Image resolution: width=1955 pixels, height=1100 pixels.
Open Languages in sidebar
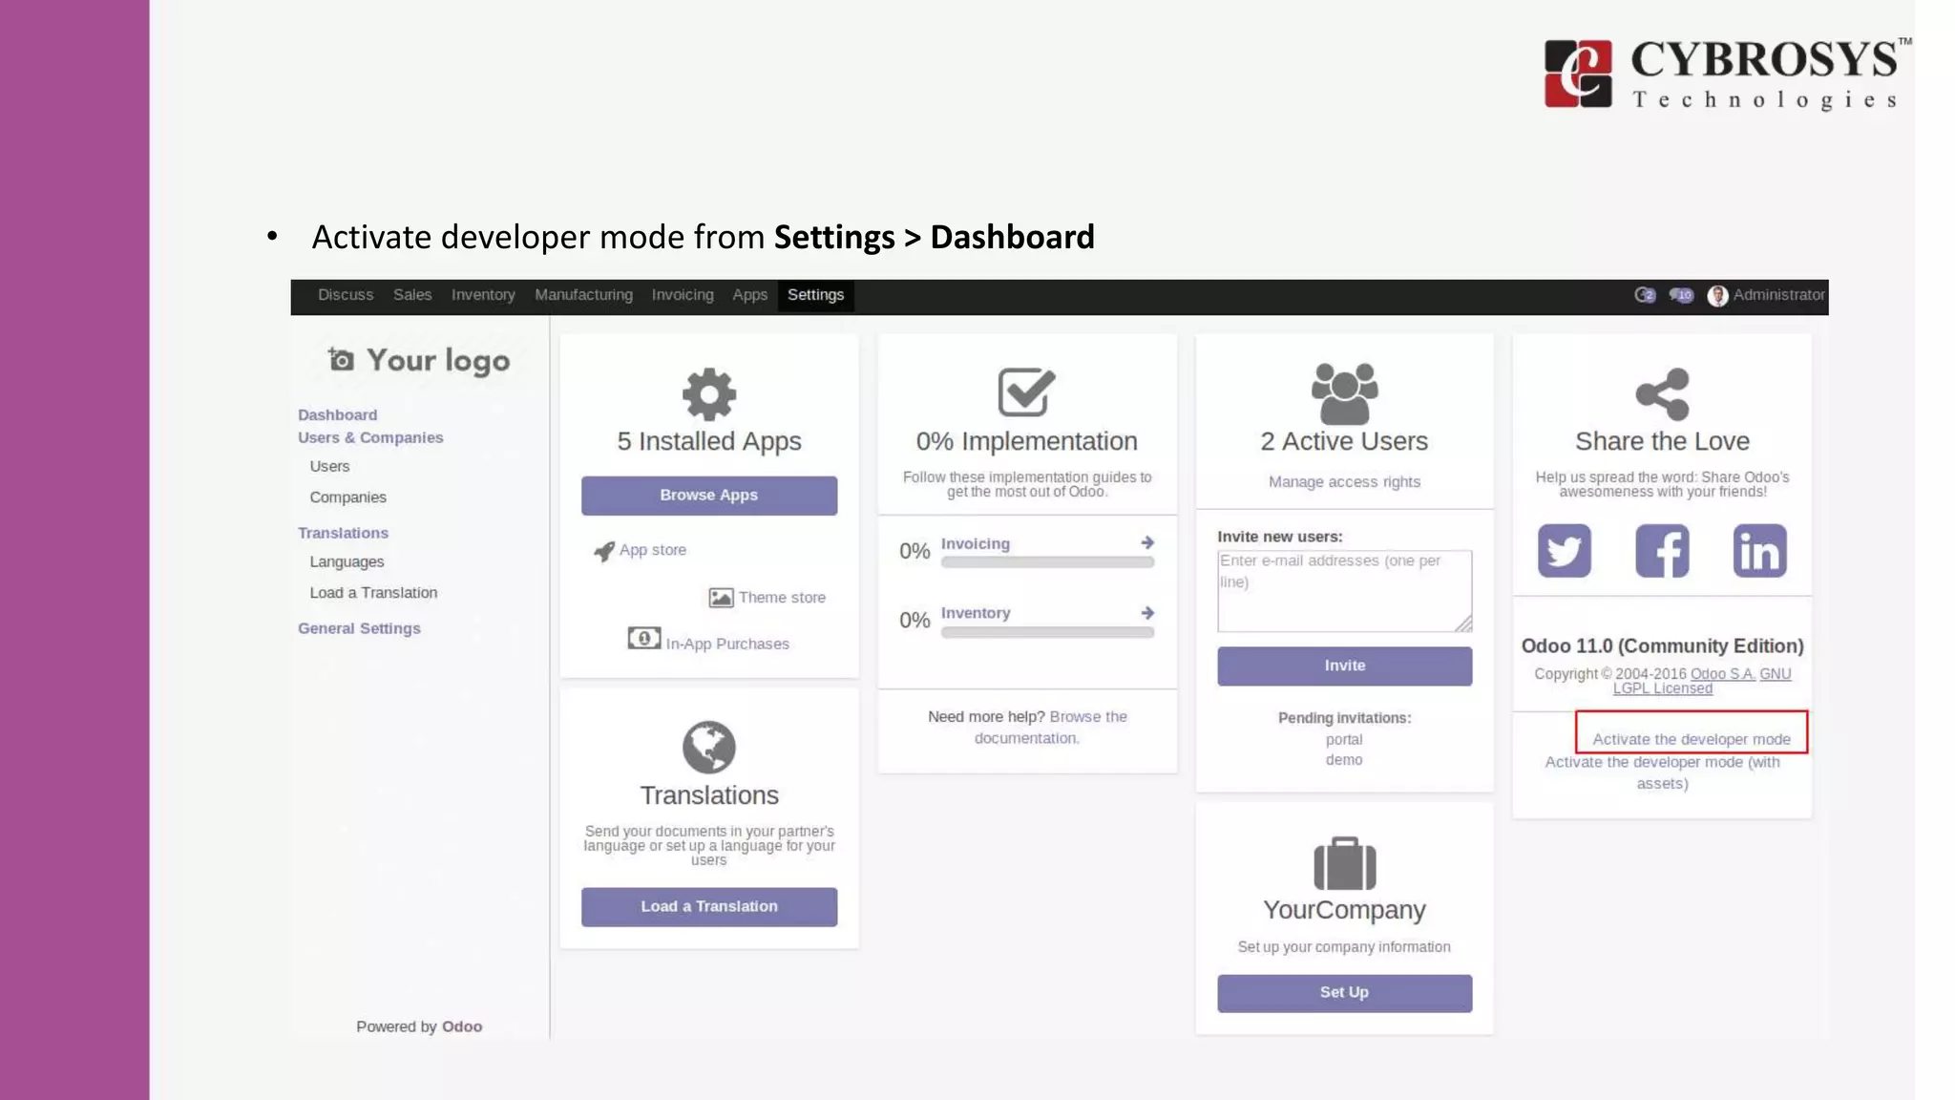pyautogui.click(x=347, y=562)
